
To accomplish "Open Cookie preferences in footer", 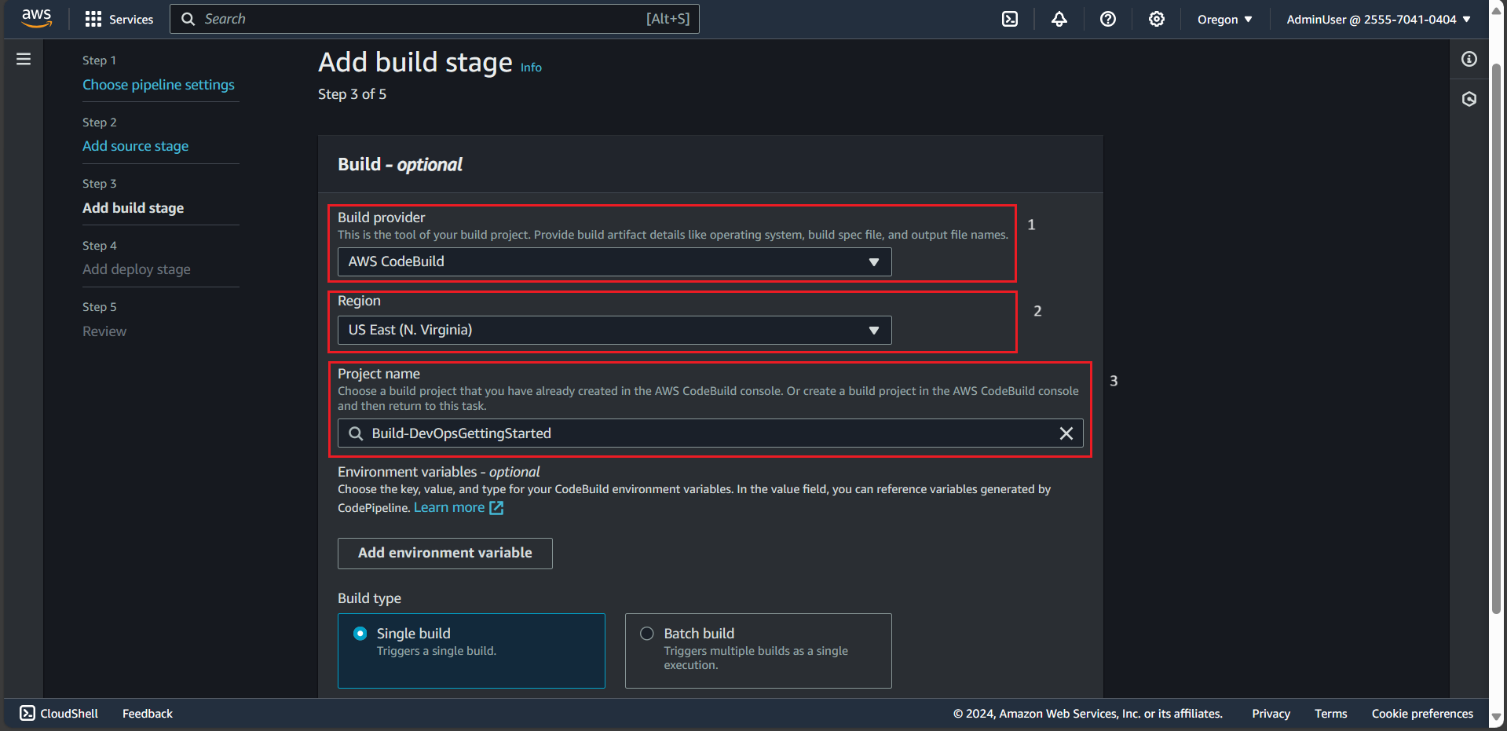I will click(1422, 714).
